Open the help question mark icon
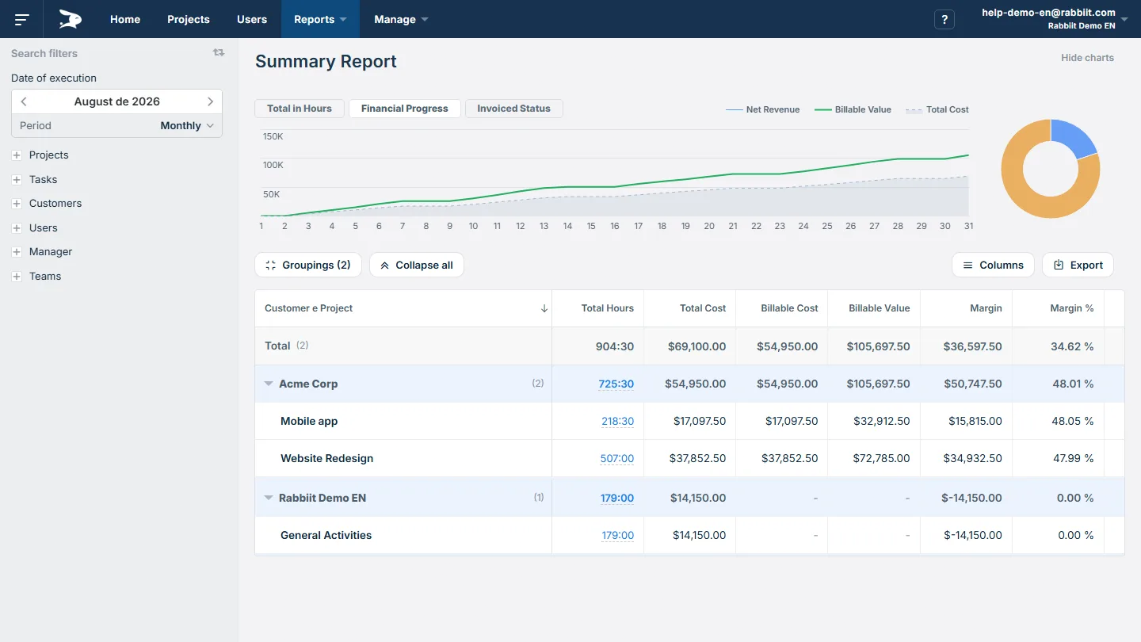The image size is (1141, 642). pyautogui.click(x=944, y=20)
